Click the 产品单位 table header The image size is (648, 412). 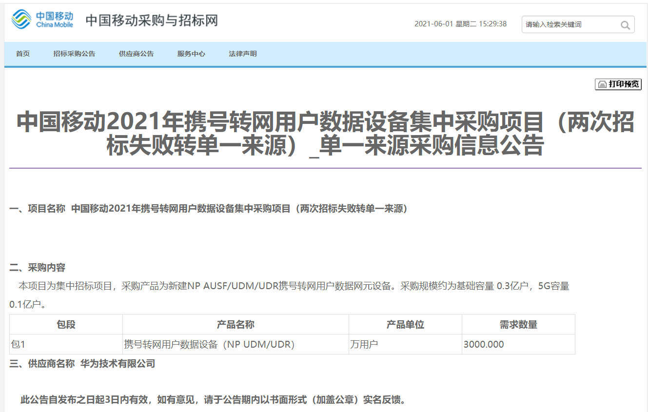406,325
